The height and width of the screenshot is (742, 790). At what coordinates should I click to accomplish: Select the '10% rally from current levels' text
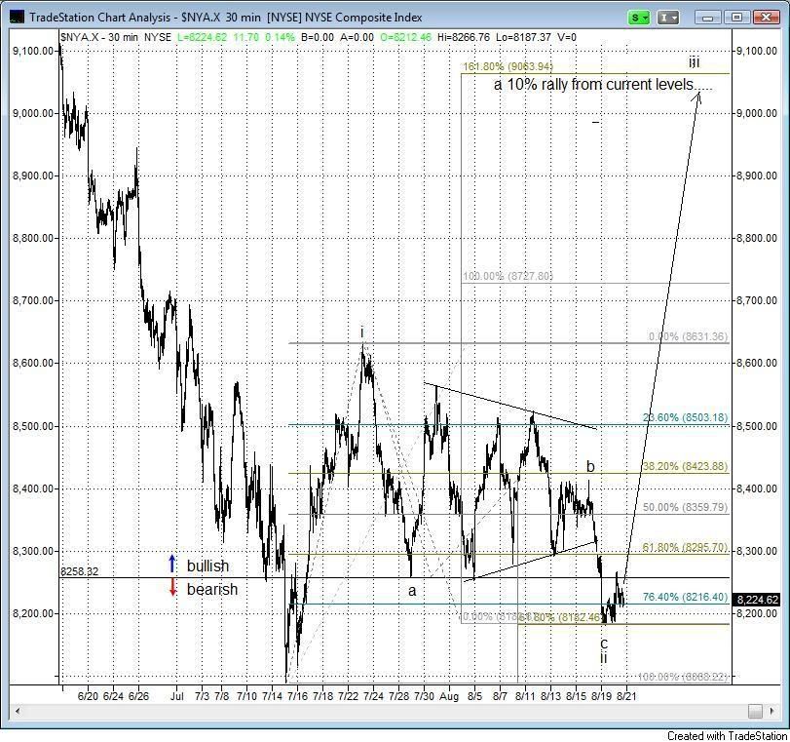point(602,85)
